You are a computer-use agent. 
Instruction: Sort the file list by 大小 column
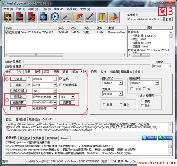pyautogui.click(x=63, y=28)
